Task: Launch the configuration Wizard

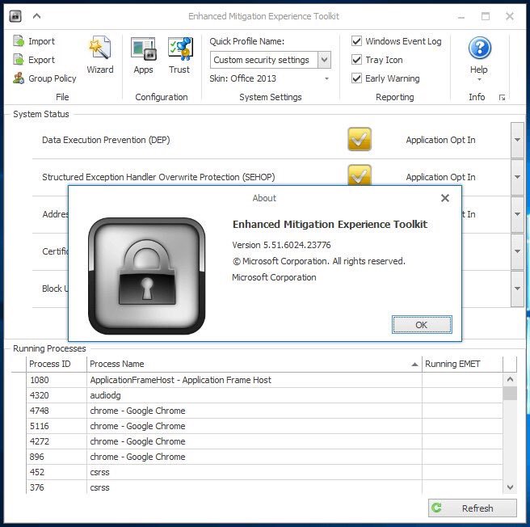Action: coord(100,55)
